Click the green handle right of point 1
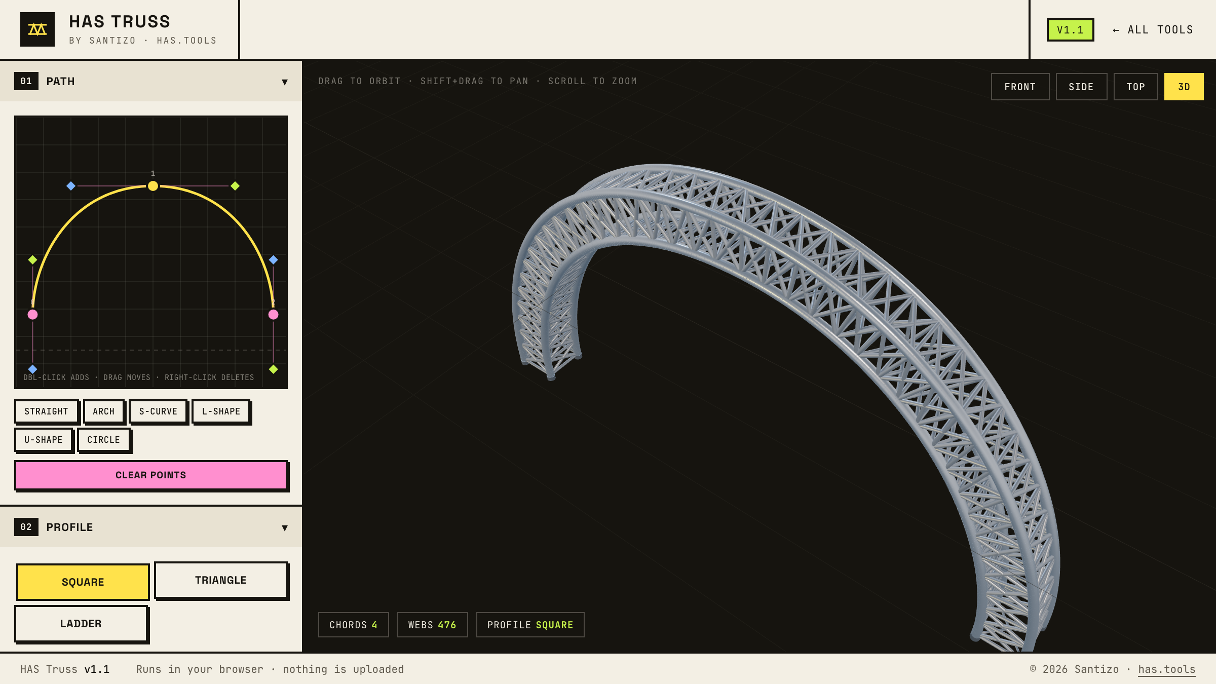The height and width of the screenshot is (684, 1216). point(235,186)
